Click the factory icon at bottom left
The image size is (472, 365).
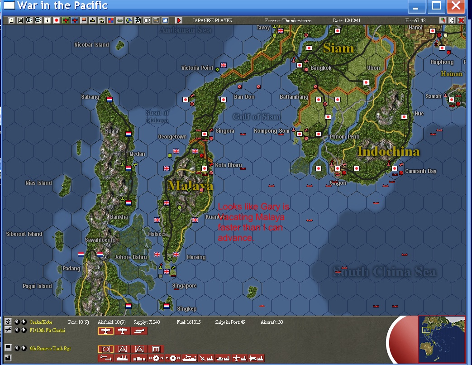pyautogui.click(x=8, y=358)
